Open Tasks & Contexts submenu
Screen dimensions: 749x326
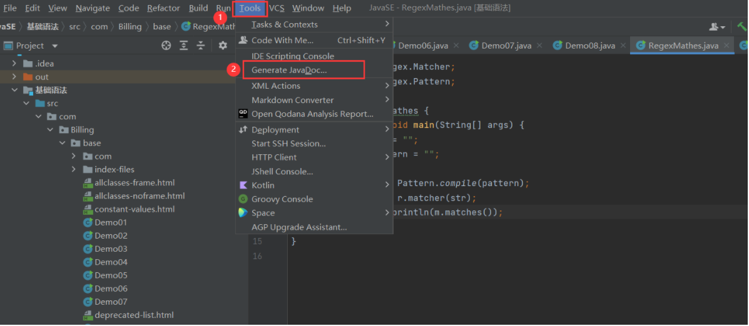314,24
